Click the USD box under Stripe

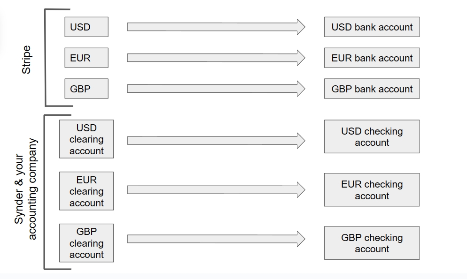[86, 27]
